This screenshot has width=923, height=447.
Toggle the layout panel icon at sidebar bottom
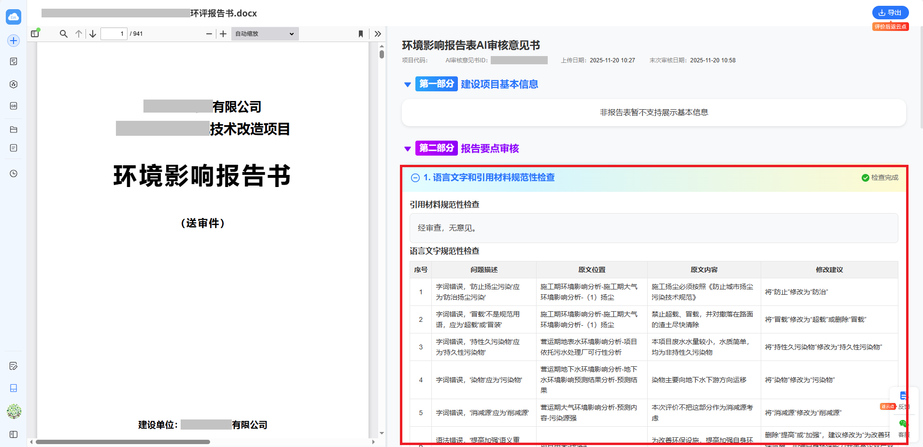click(14, 434)
